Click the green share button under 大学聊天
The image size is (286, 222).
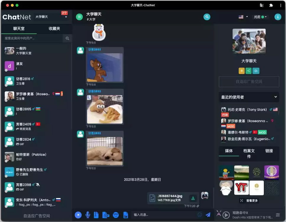tap(249, 71)
